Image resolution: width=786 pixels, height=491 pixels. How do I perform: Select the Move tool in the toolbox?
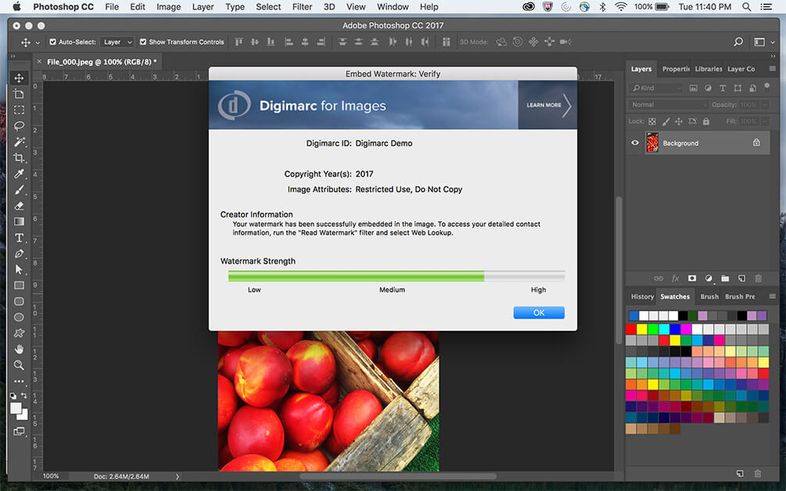pyautogui.click(x=19, y=77)
